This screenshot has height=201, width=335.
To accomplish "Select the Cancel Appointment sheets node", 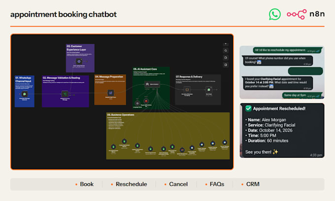I will click(x=150, y=149).
